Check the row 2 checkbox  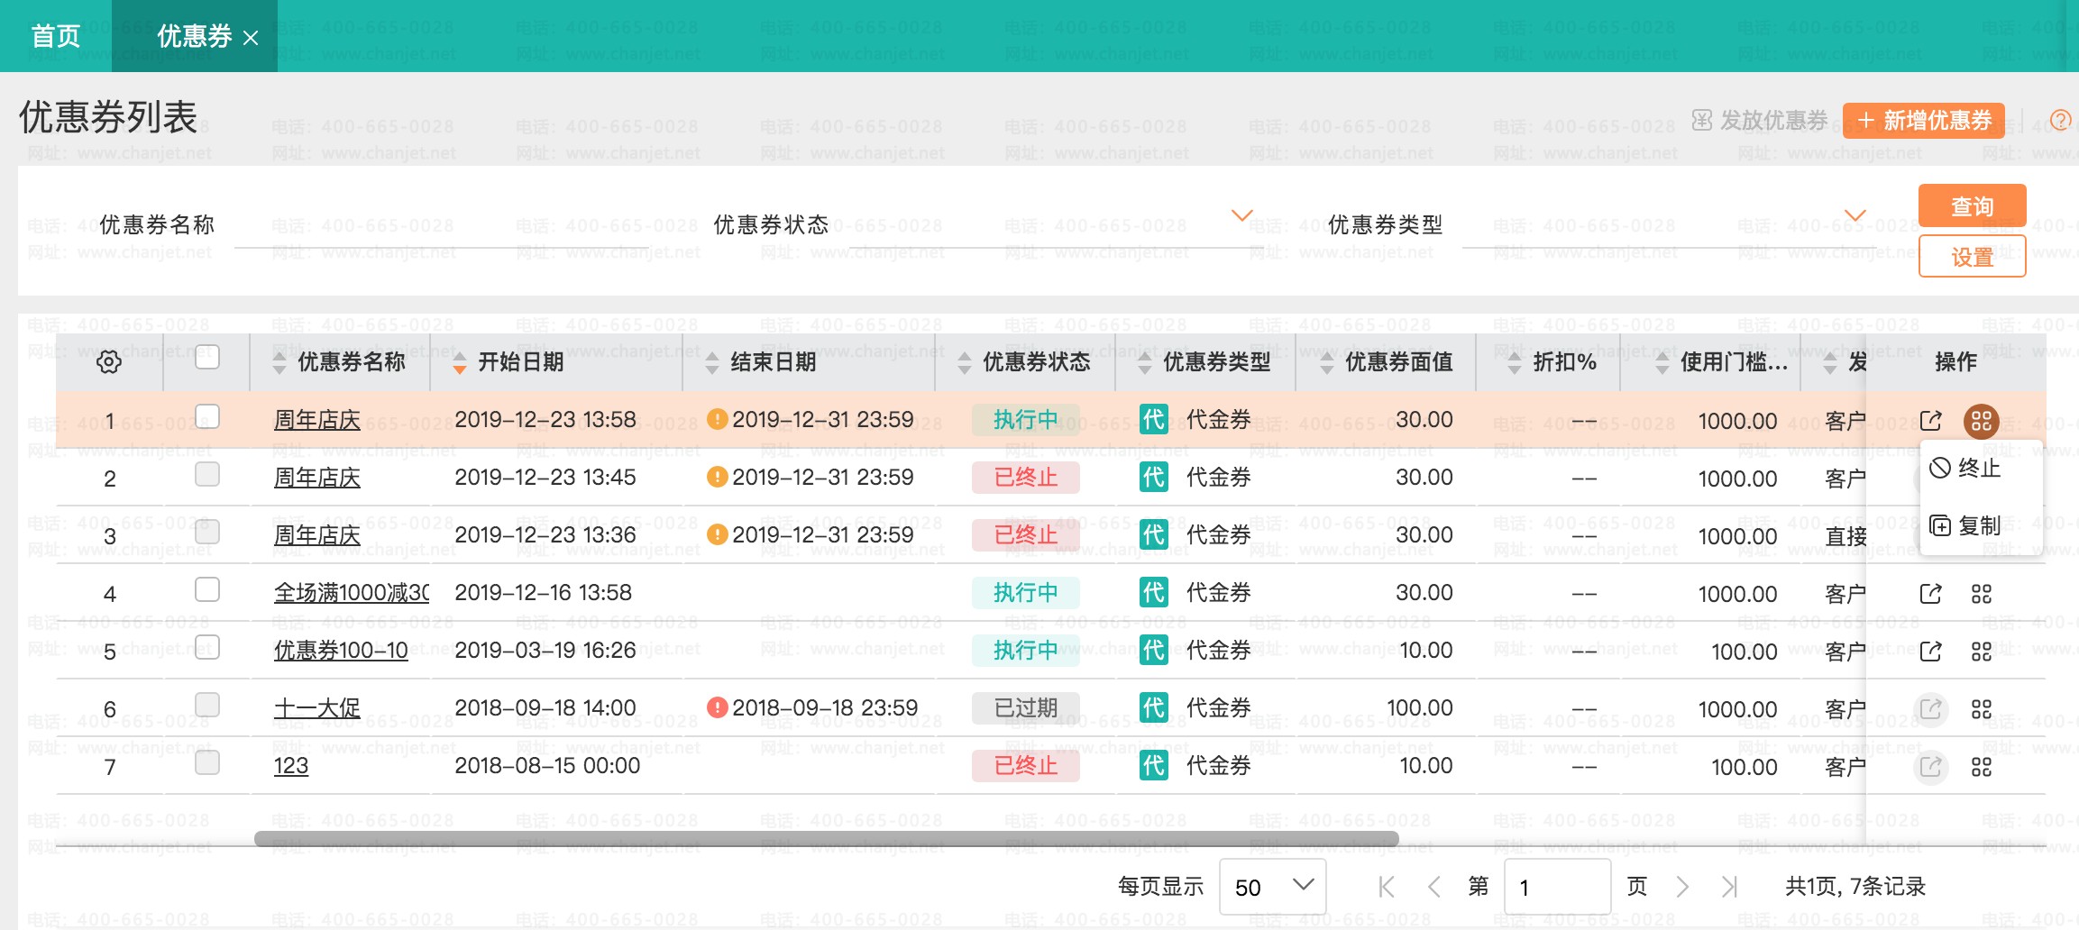pyautogui.click(x=207, y=474)
